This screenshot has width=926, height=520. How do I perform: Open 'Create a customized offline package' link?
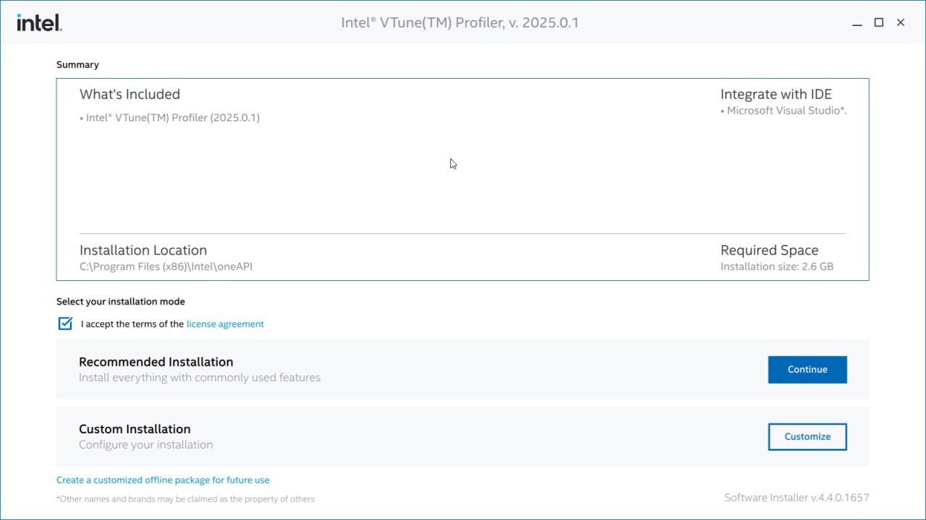[163, 480]
